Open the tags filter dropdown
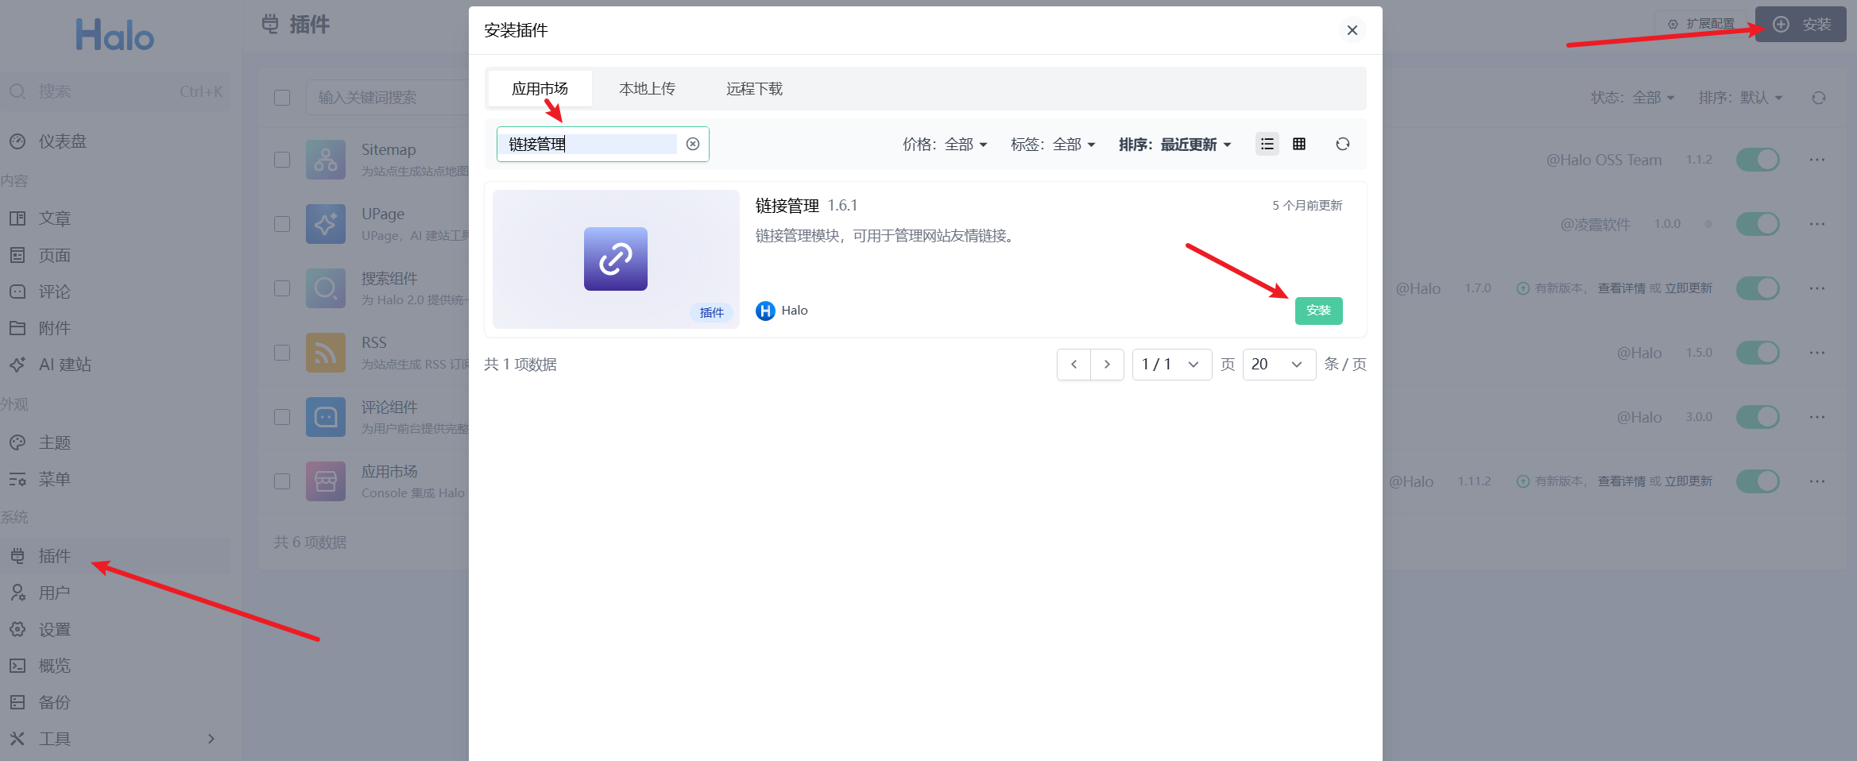This screenshot has height=761, width=1857. coord(1053,145)
